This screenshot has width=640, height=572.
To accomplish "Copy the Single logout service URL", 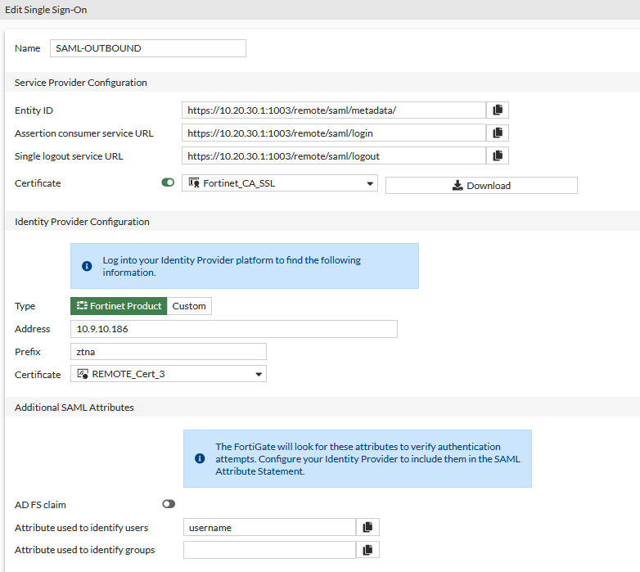I will pos(498,155).
